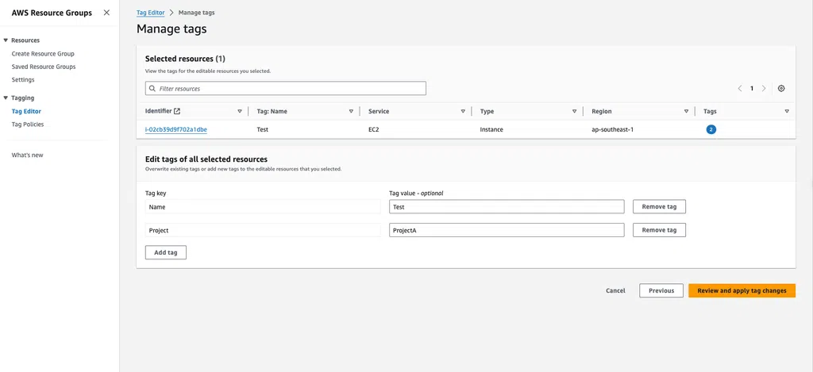The height and width of the screenshot is (372, 813).
Task: Click the Project tag key field
Action: click(x=263, y=230)
